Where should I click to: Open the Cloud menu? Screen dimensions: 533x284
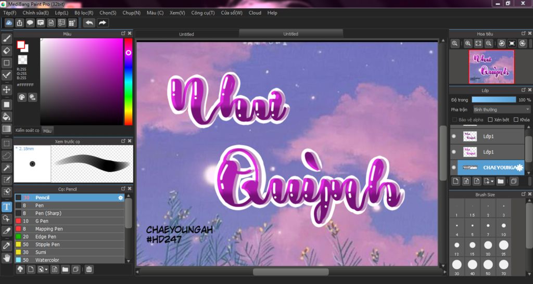[x=255, y=13]
